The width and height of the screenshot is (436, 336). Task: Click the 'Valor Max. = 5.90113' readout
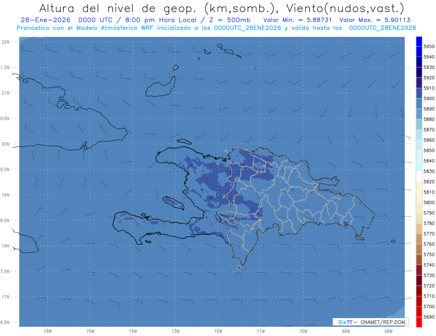[x=375, y=20]
